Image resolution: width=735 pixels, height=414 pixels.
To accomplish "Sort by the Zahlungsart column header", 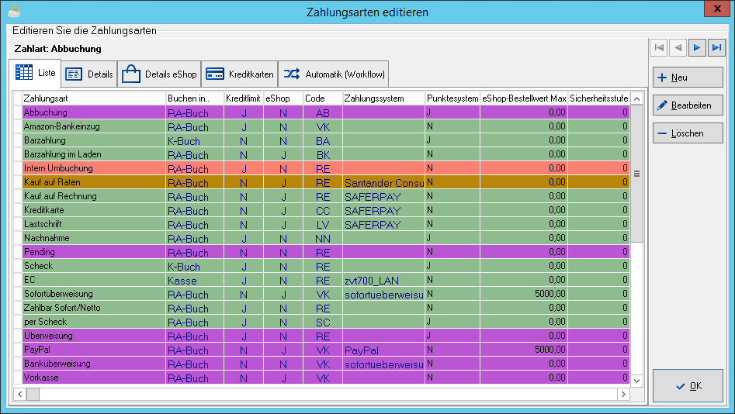I will [94, 98].
